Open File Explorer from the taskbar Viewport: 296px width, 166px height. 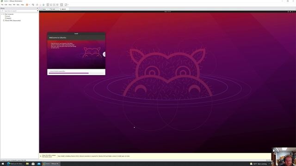pyautogui.click(x=27, y=164)
